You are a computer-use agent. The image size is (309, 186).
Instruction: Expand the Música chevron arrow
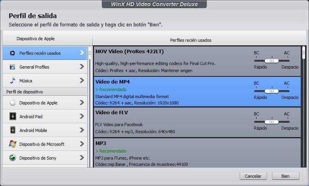tap(82, 80)
